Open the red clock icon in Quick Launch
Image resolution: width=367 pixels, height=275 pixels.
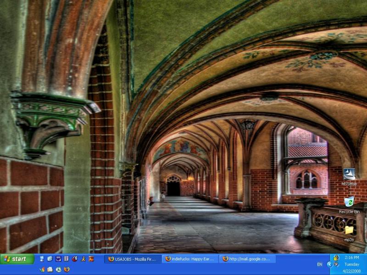[x=75, y=259]
